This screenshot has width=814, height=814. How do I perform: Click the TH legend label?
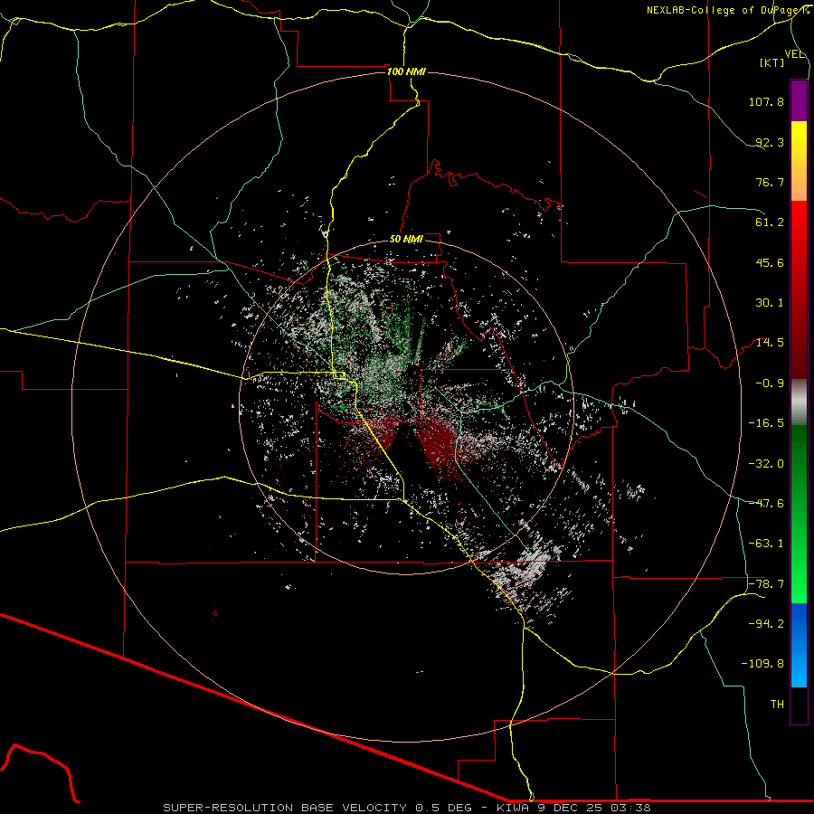[777, 705]
